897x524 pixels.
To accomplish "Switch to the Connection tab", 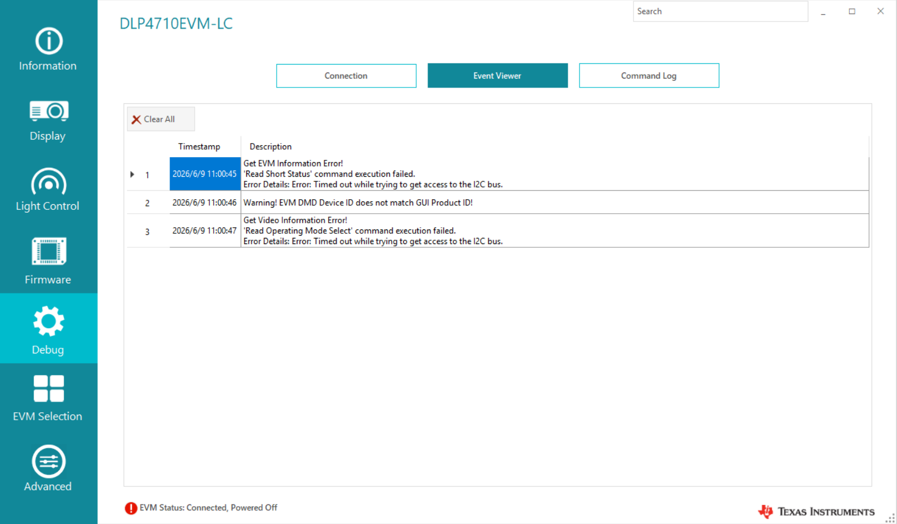I will pos(346,76).
